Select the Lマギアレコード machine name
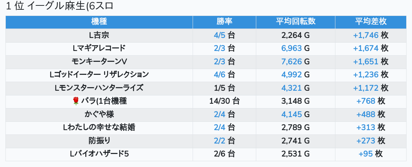Viewport: 412px width, 167px height. (x=99, y=48)
